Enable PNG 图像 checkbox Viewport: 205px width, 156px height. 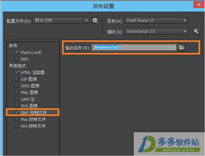pyautogui.click(x=16, y=93)
